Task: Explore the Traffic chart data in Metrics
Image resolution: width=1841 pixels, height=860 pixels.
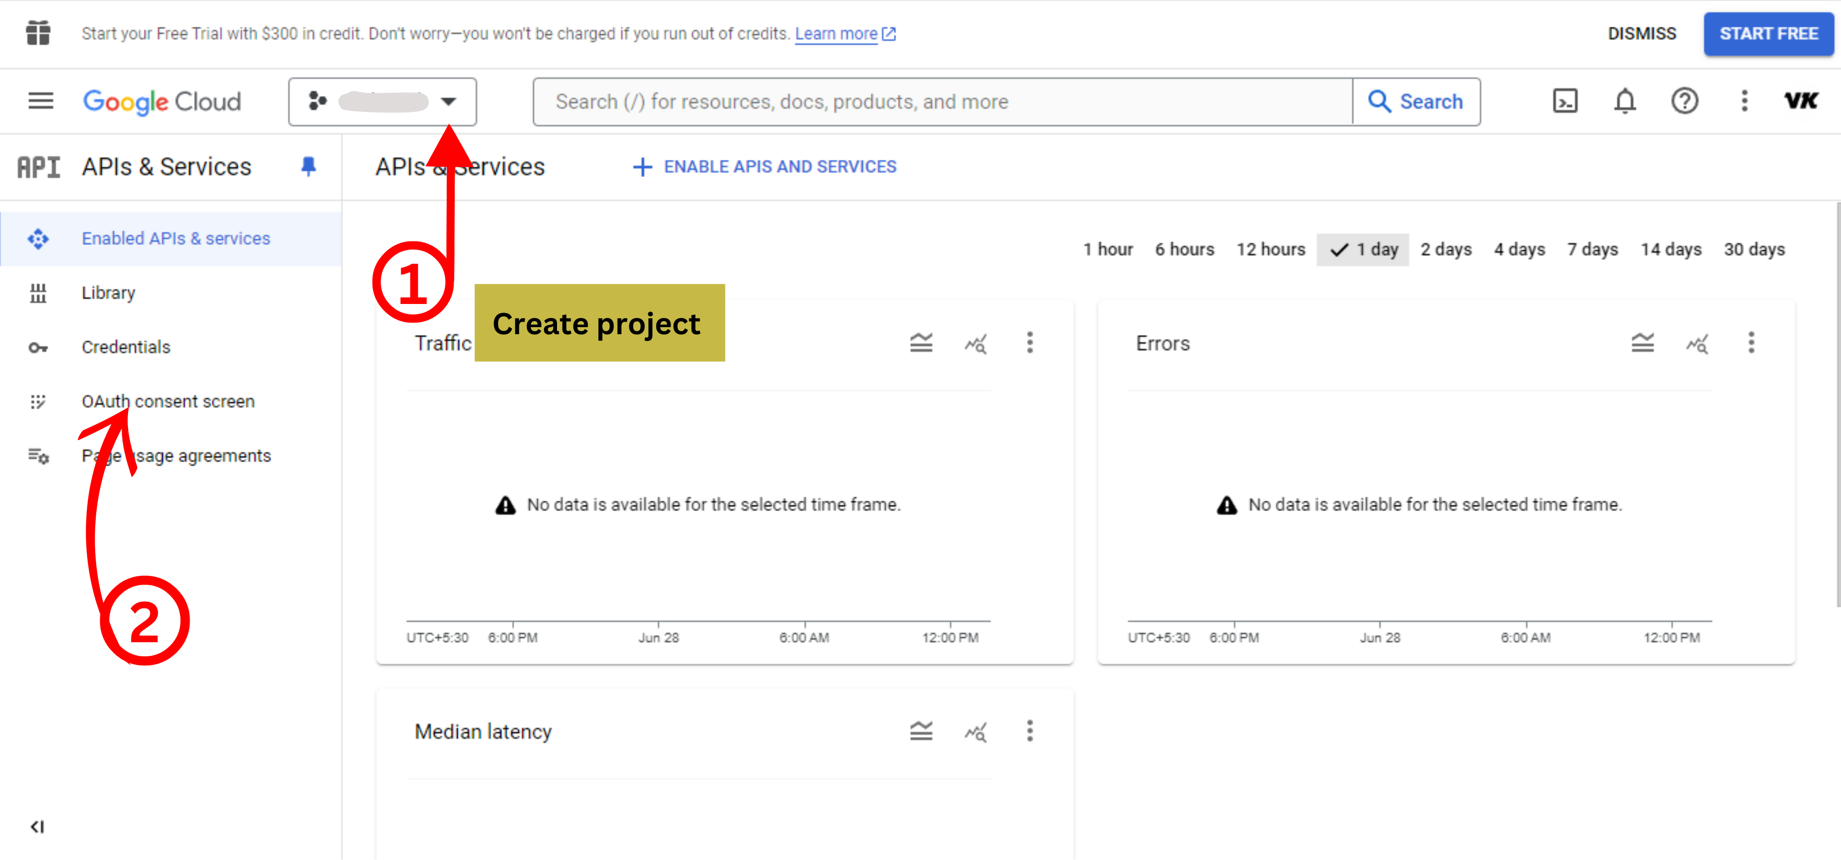Action: point(975,344)
